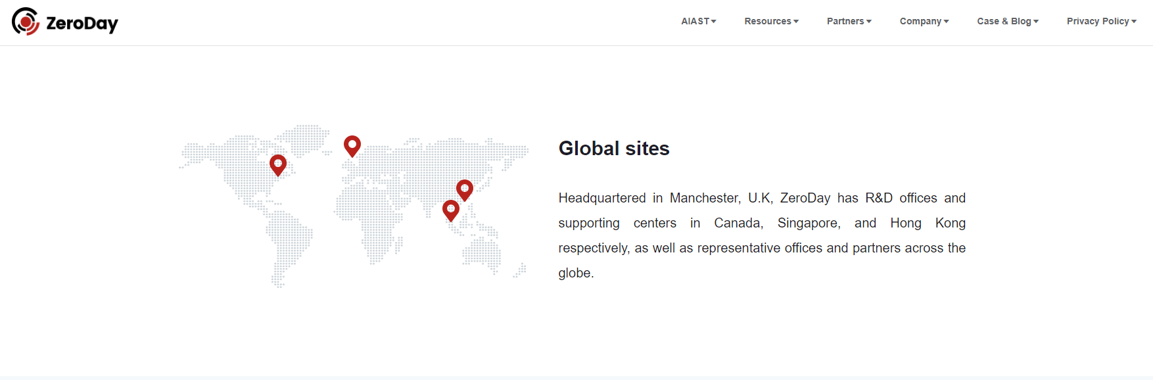Viewport: 1153px width, 380px height.
Task: Click the U.K. map pin
Action: click(352, 146)
